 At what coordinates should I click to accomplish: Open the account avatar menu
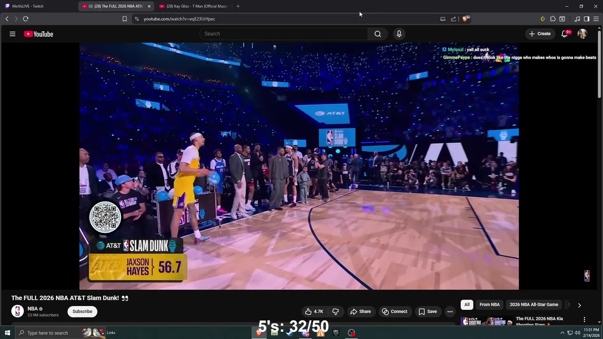[582, 34]
